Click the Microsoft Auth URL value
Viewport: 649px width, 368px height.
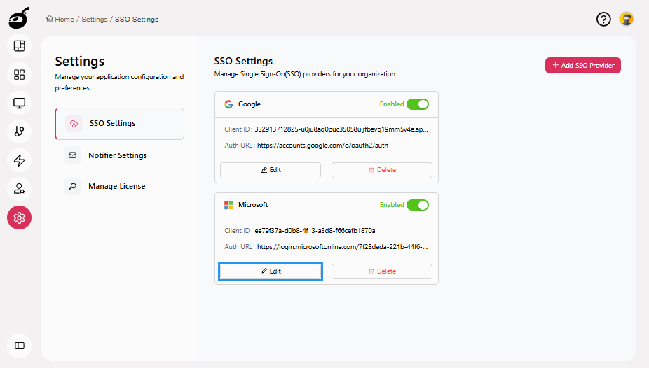pos(342,246)
